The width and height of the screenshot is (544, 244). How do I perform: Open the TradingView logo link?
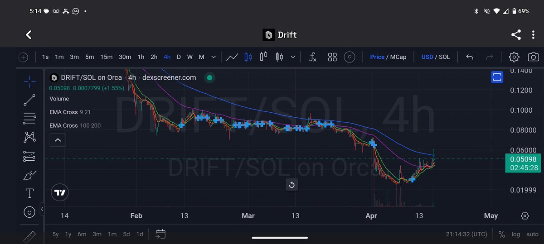click(x=59, y=192)
